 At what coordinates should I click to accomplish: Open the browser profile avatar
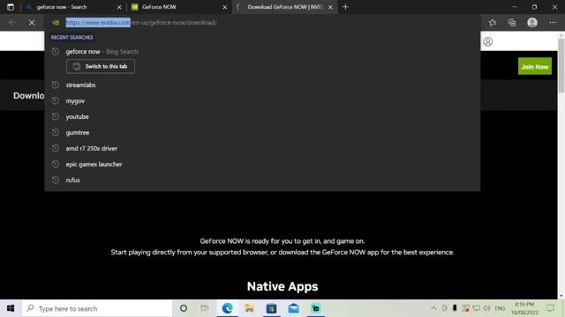coord(532,23)
